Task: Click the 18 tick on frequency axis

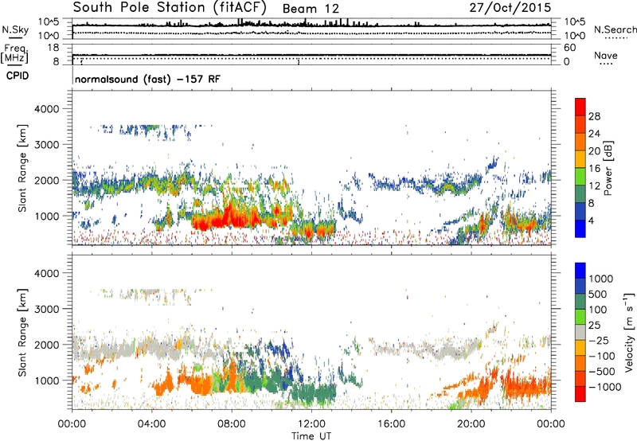Action: tap(53, 48)
